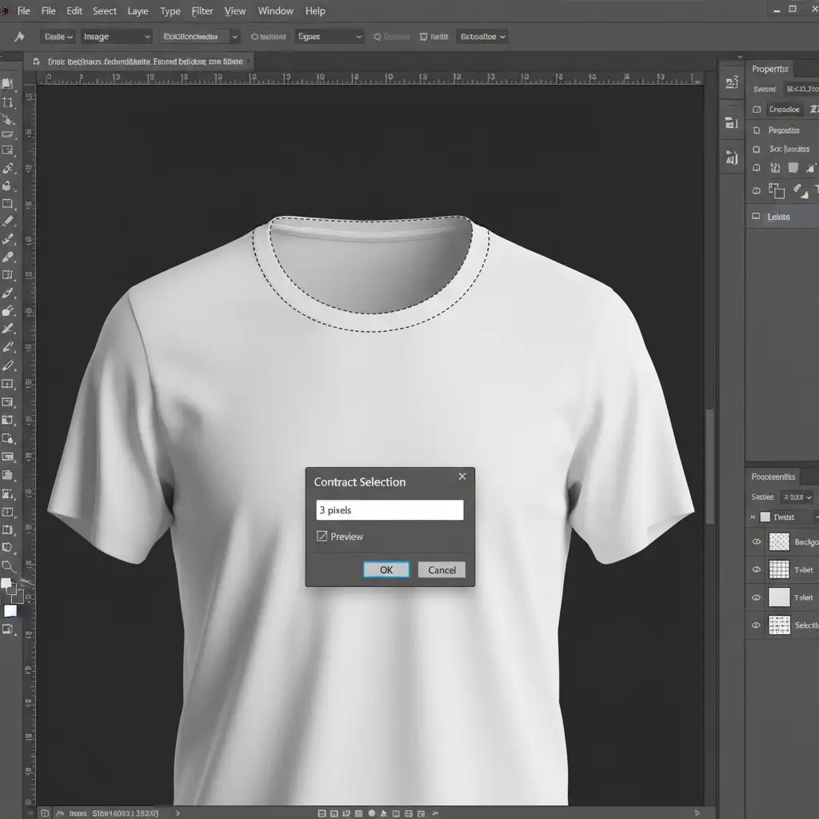Hide the Background layer via eye icon
Viewport: 819px width, 819px height.
(757, 542)
